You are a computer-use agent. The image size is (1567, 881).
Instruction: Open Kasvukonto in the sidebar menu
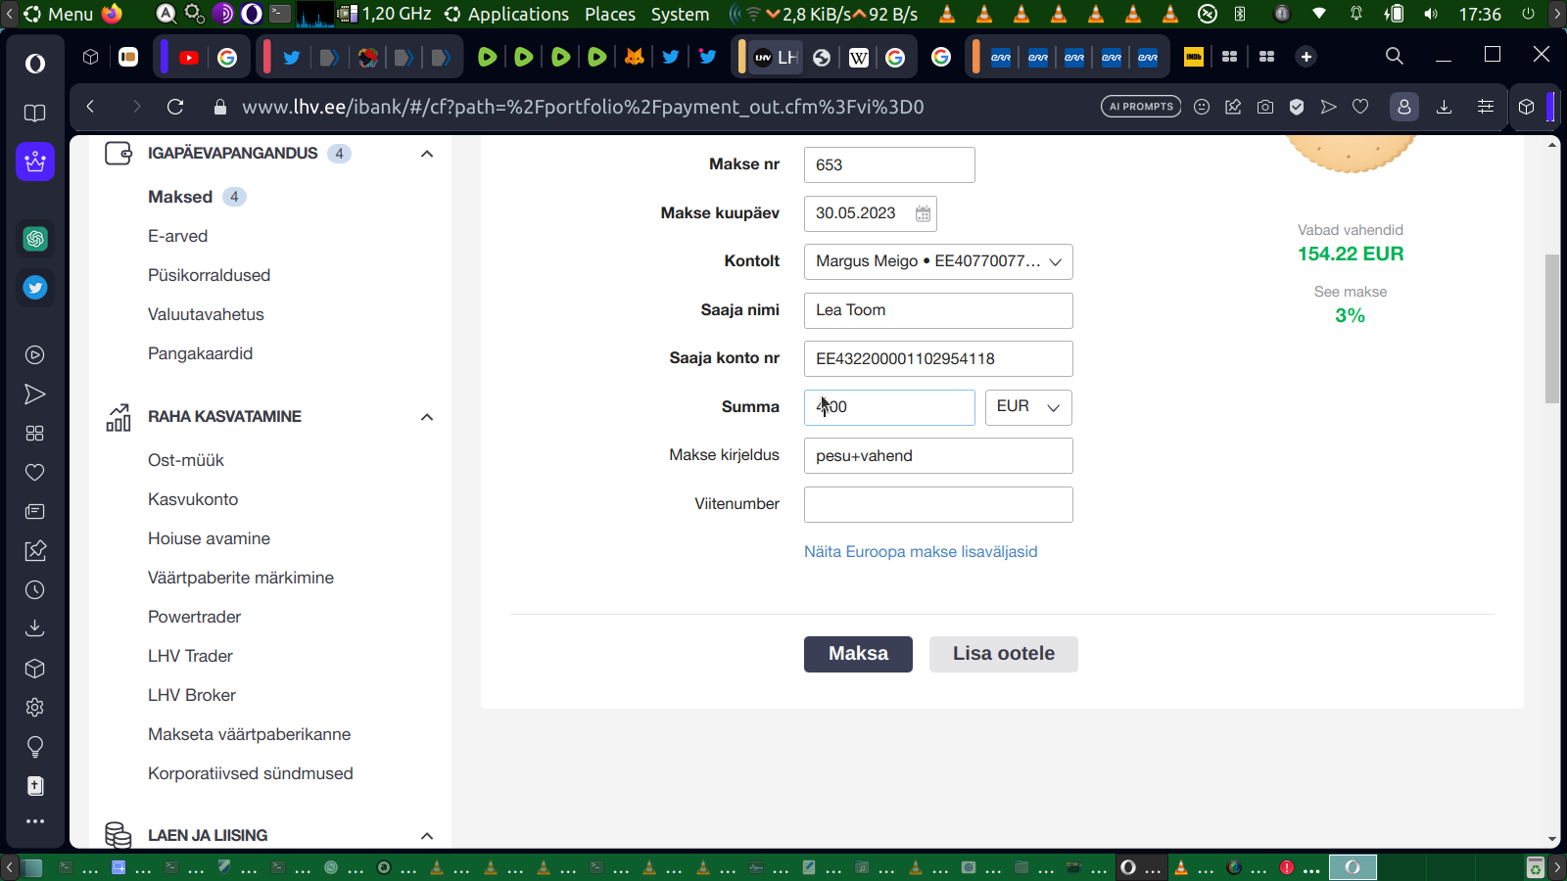point(193,499)
